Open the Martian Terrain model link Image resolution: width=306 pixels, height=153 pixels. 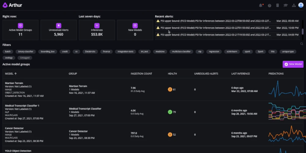pyautogui.click(x=14, y=83)
